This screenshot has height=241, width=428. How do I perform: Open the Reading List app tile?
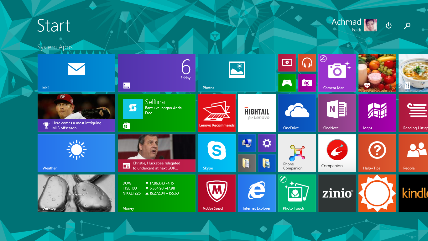tap(413, 113)
